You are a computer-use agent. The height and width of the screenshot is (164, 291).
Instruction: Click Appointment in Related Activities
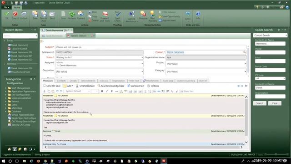click(x=167, y=20)
